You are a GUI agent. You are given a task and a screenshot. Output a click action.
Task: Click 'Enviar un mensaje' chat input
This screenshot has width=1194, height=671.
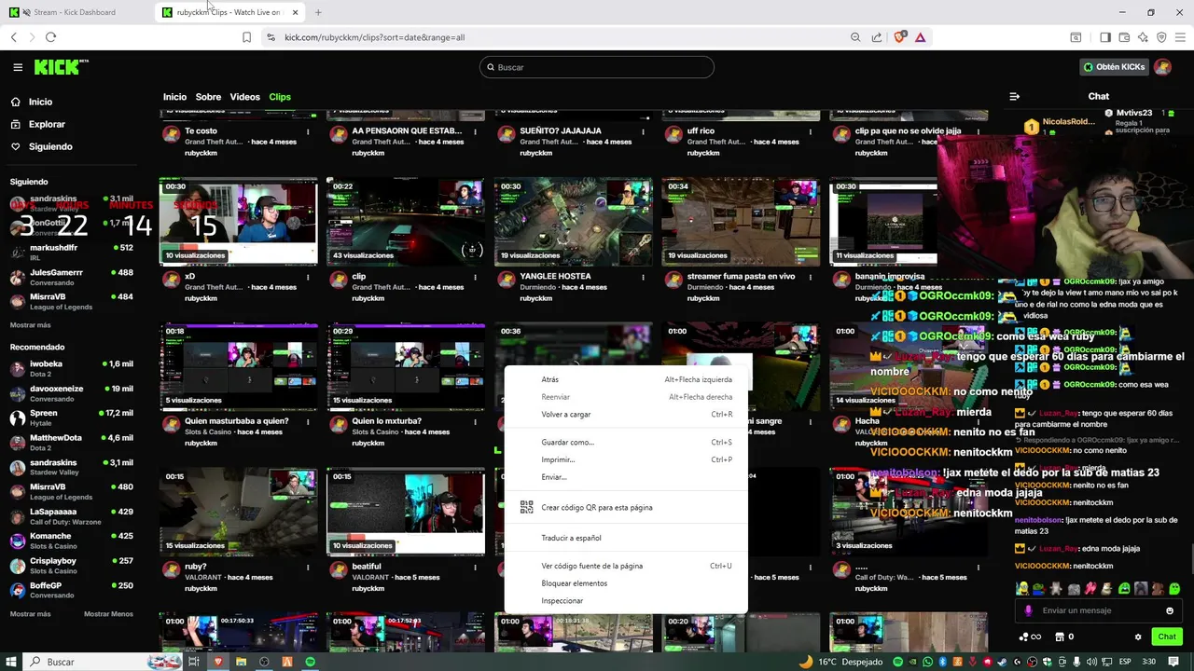pyautogui.click(x=1097, y=610)
